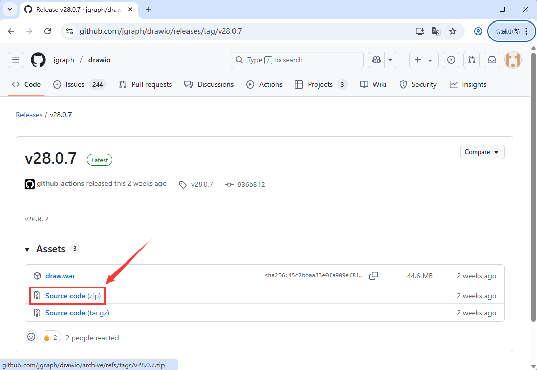Open the jgraph owner link
This screenshot has height=370, width=537.
(x=64, y=60)
